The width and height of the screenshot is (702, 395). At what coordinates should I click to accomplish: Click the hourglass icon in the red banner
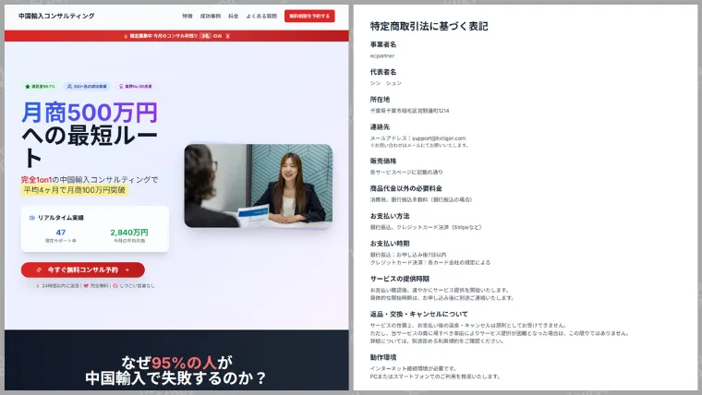(x=225, y=36)
